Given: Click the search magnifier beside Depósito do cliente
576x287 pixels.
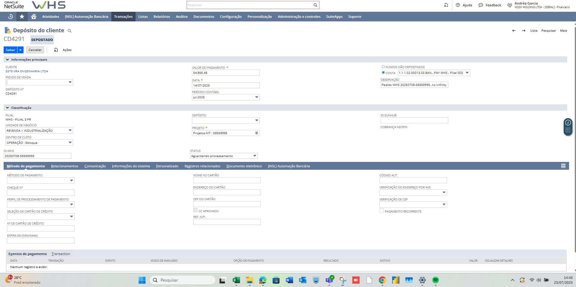Looking at the screenshot, I should click(69, 31).
